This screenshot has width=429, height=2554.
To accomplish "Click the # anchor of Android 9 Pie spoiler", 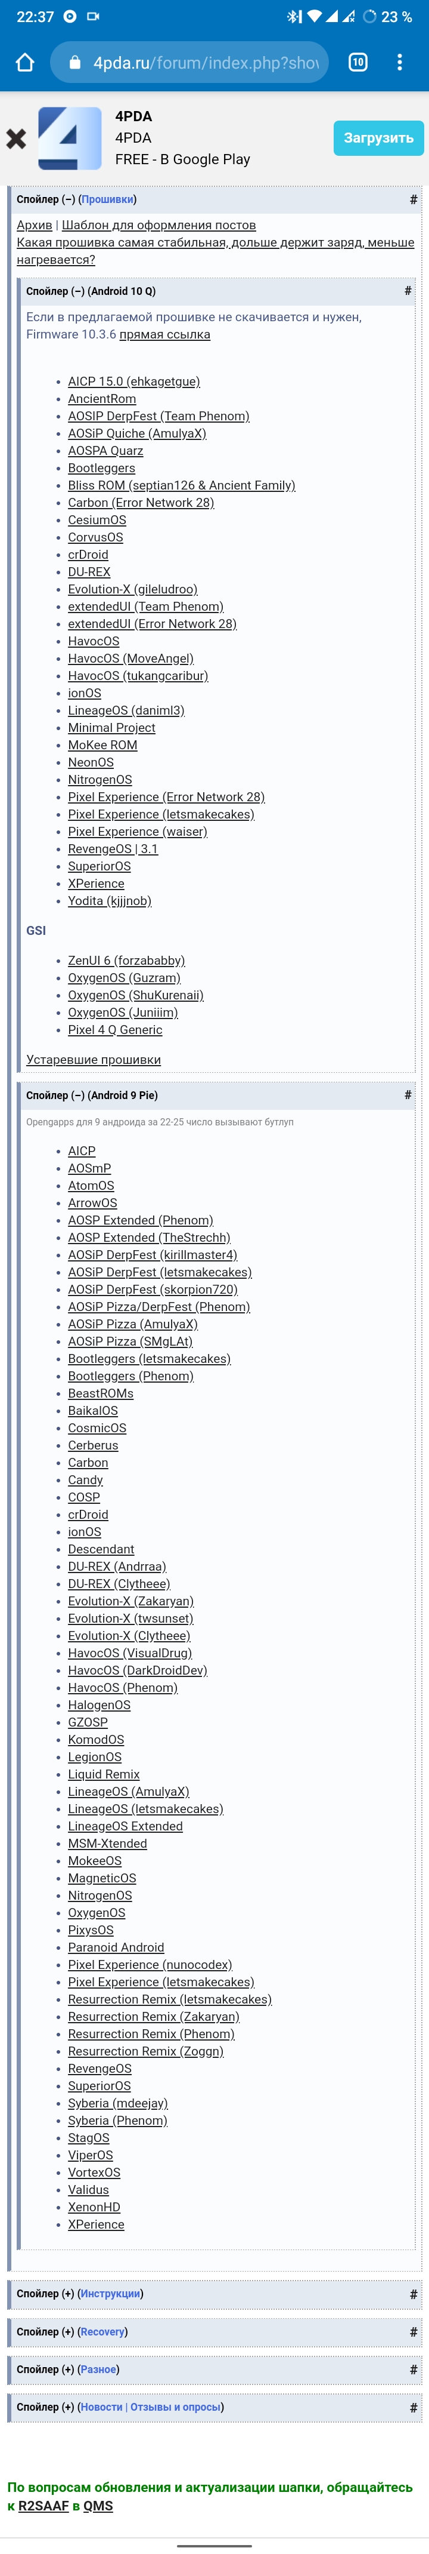I will (408, 1094).
